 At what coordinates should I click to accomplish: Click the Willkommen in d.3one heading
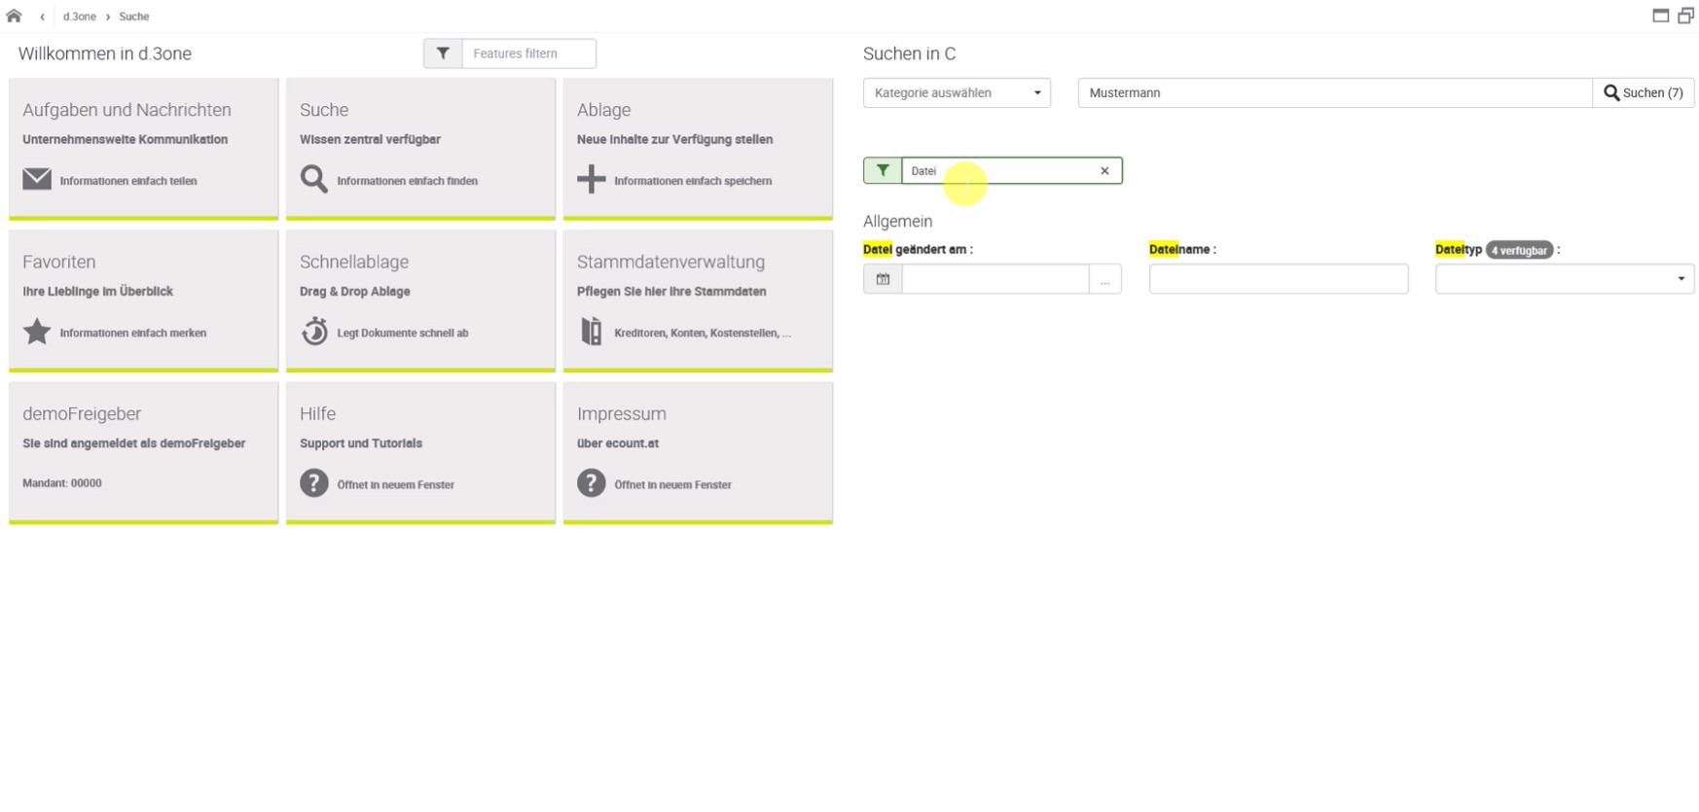(x=105, y=53)
